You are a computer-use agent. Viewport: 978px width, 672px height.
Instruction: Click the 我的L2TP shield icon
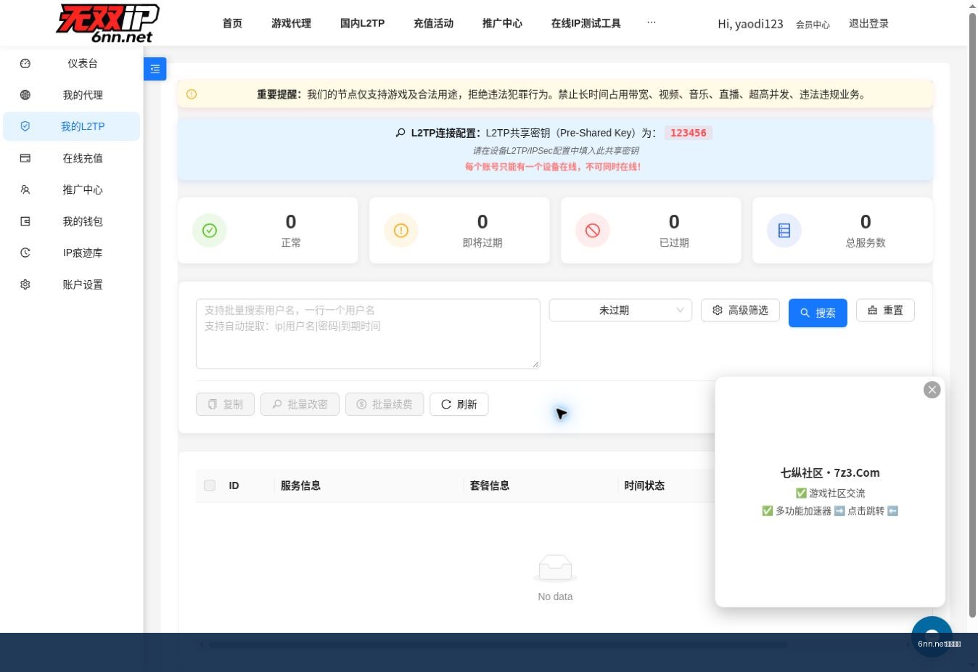coord(25,126)
